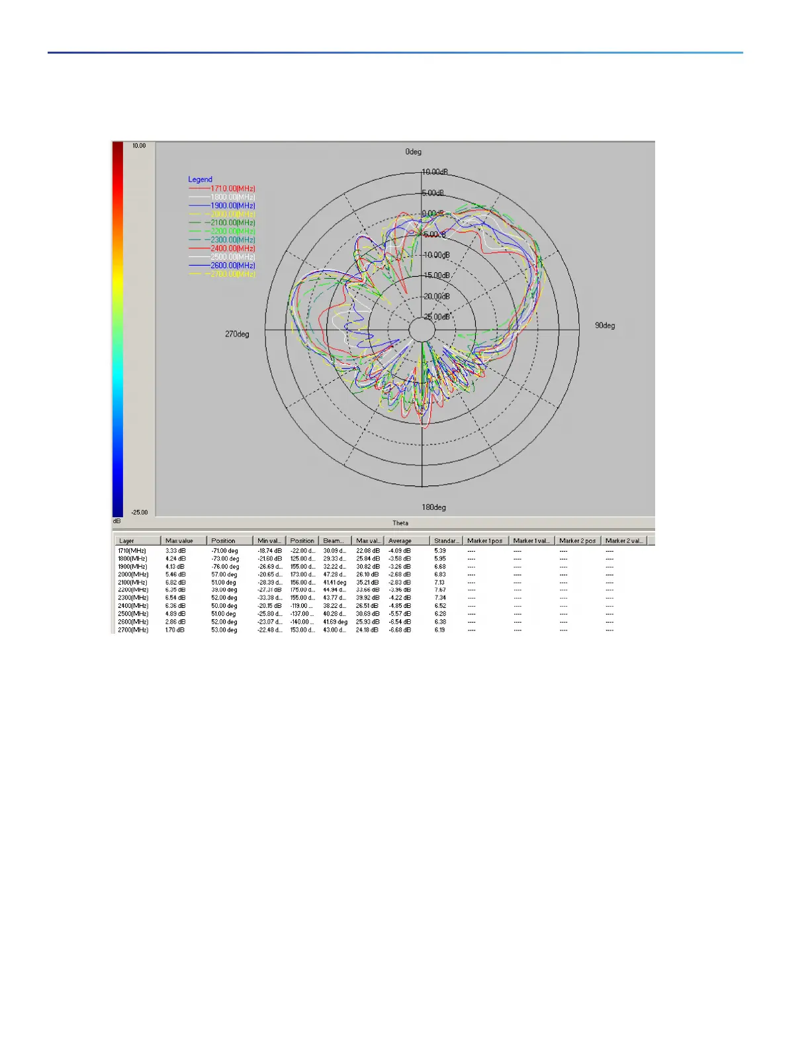The height and width of the screenshot is (1049, 810).
Task: Click the red 1710.00(MHz) legend entry
Action: (222, 189)
